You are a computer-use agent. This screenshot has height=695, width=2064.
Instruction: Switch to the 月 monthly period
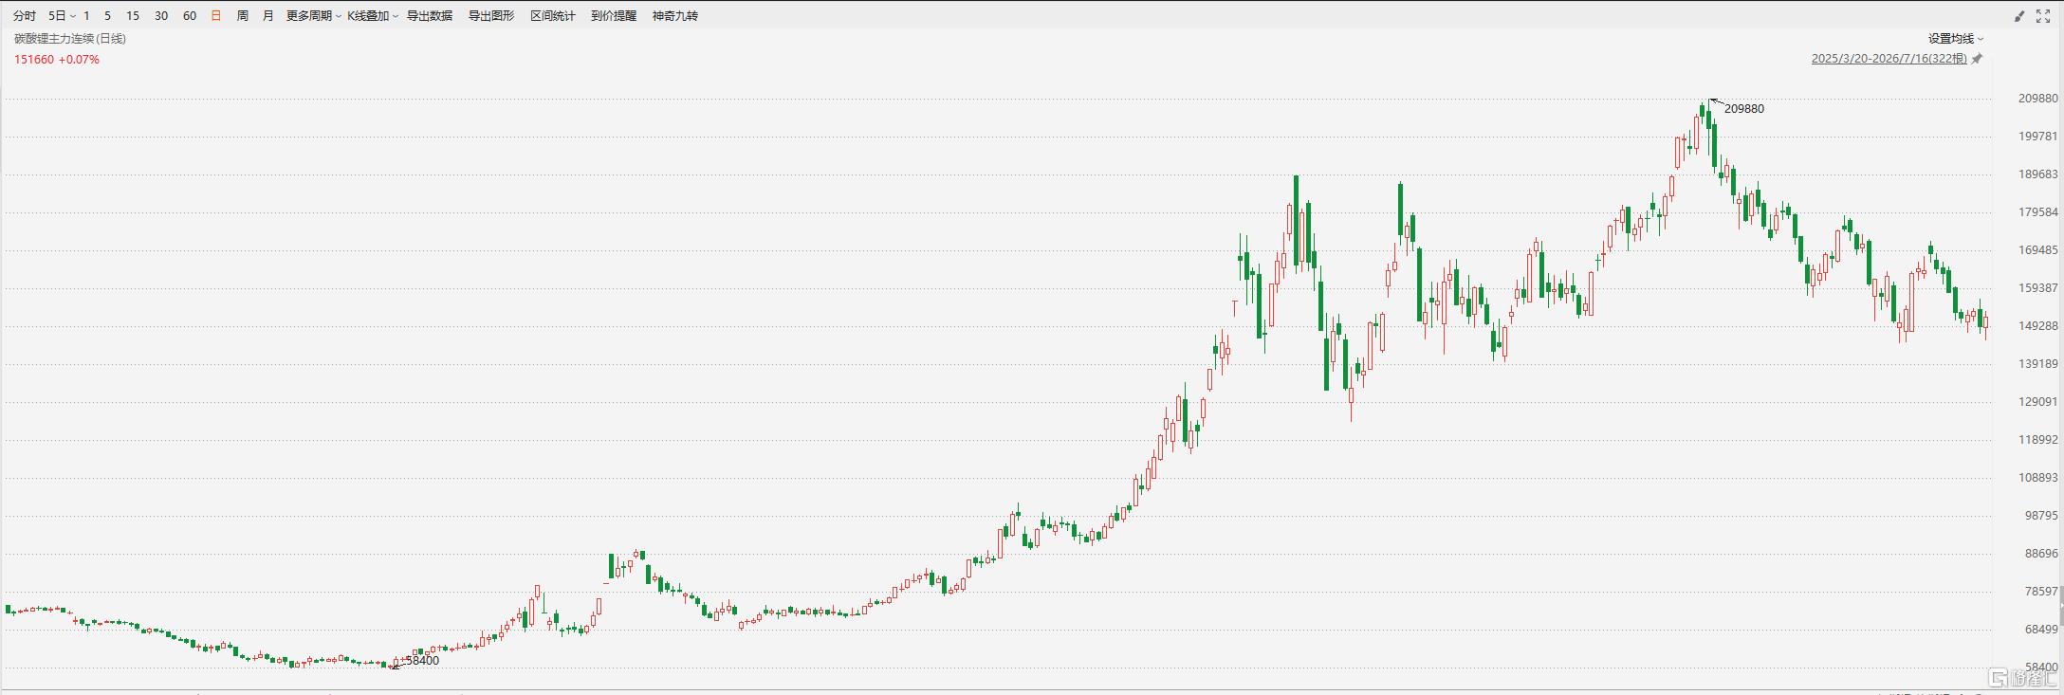point(268,16)
